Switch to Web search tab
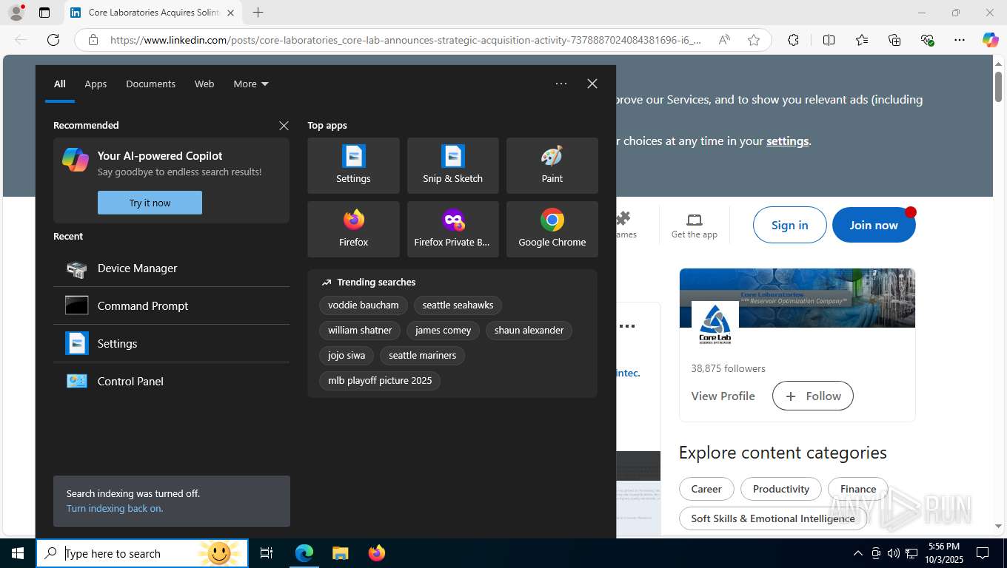Image resolution: width=1007 pixels, height=568 pixels. pos(204,84)
